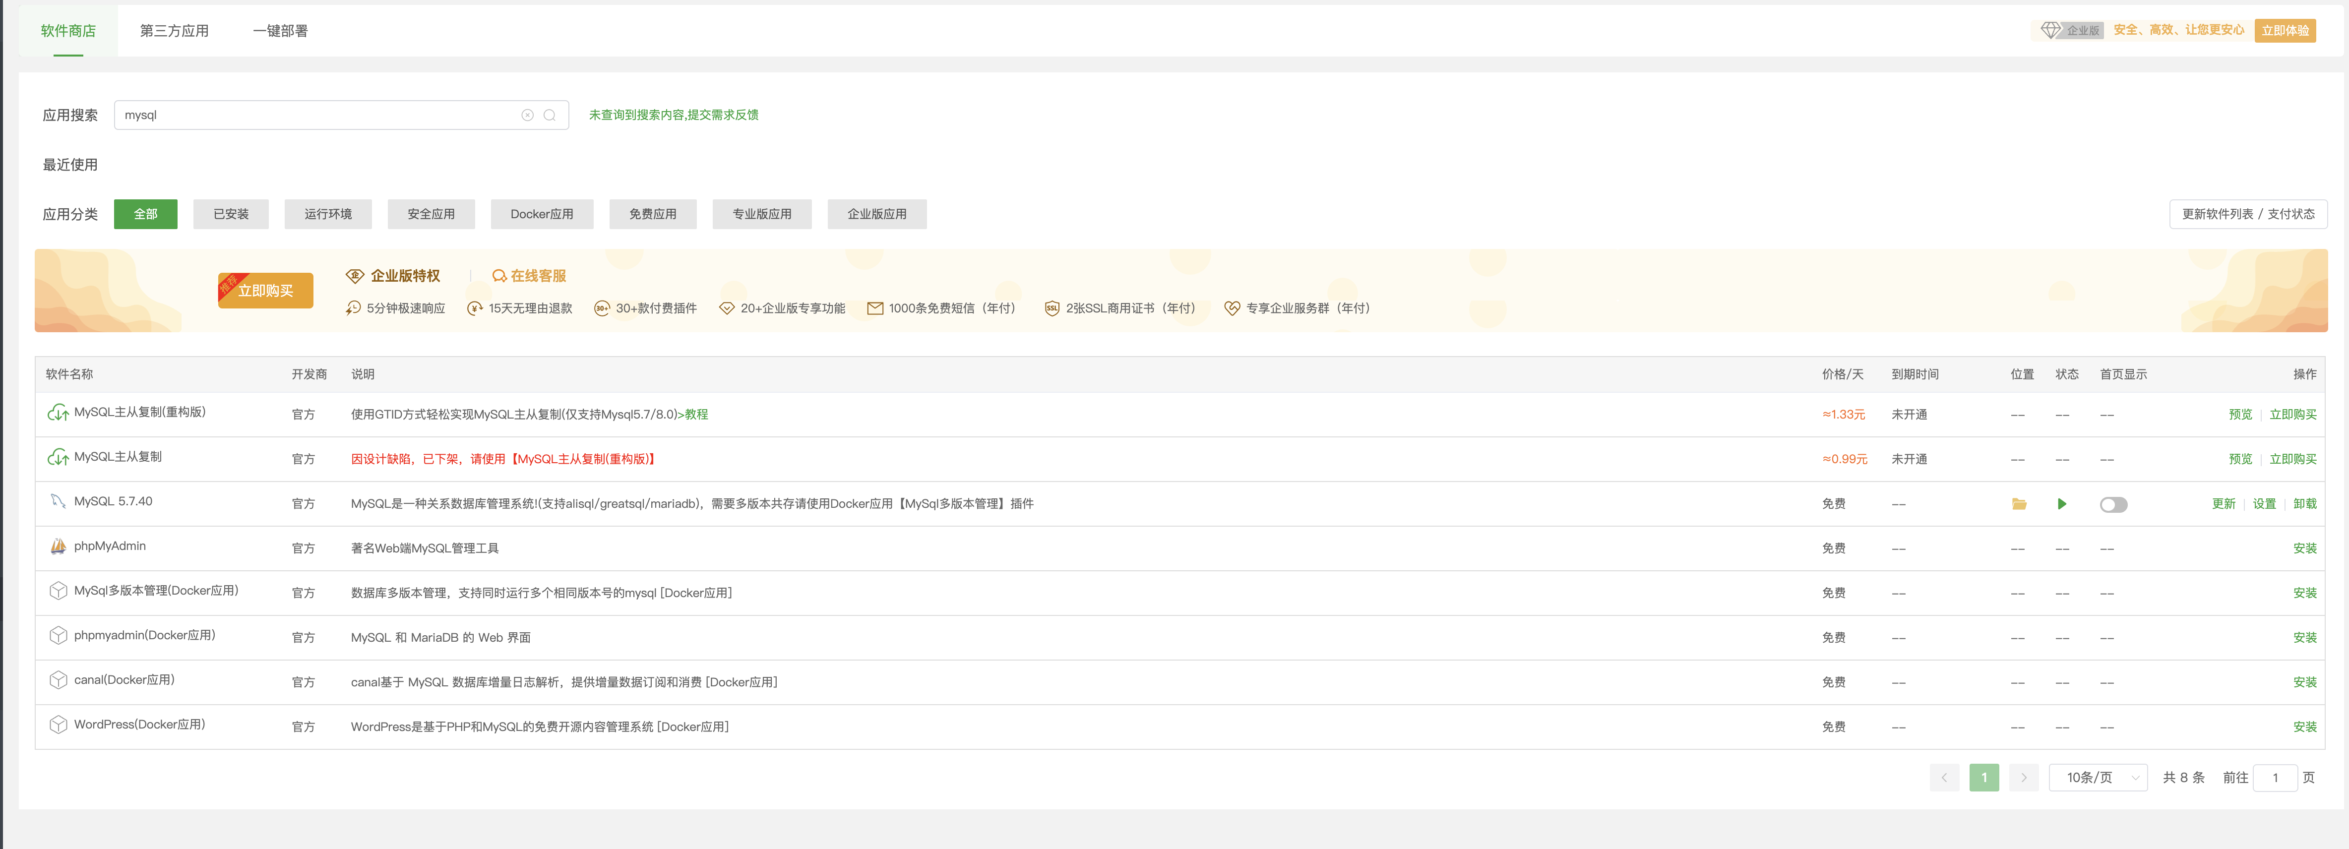Click the WordPress(Docker应用) cube icon
Image resolution: width=2349 pixels, height=849 pixels.
[59, 725]
